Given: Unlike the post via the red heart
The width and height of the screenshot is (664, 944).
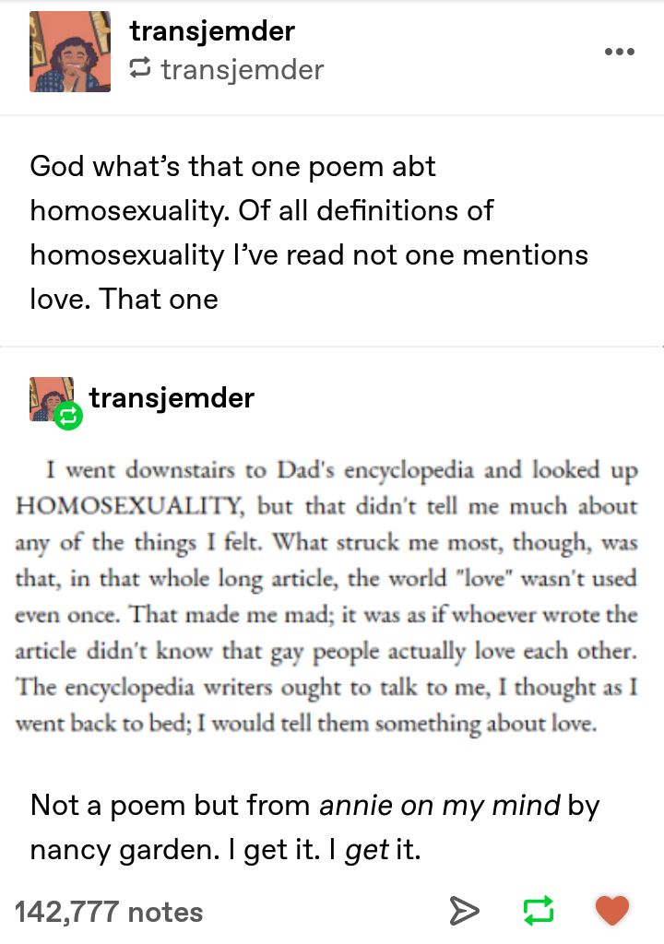Looking at the screenshot, I should (x=612, y=910).
